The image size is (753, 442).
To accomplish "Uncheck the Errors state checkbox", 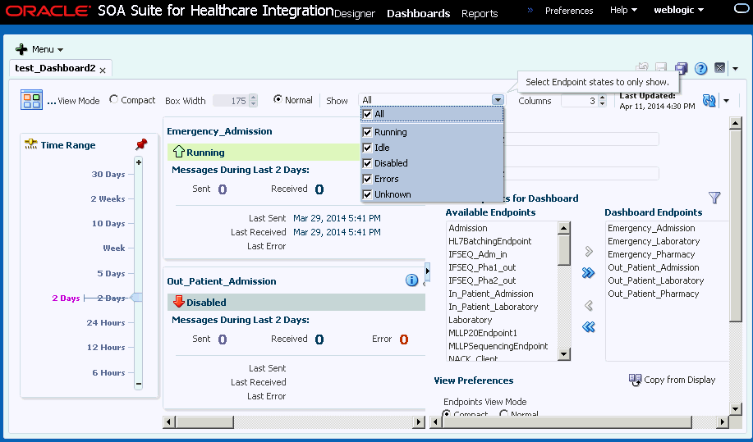I will pos(367,179).
